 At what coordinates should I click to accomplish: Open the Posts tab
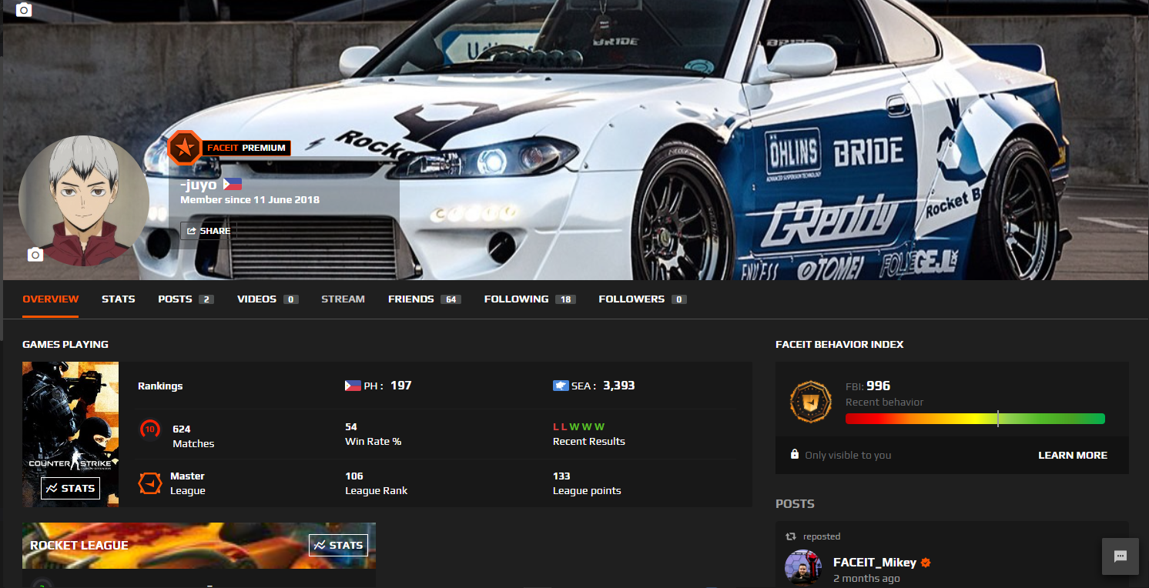[x=186, y=299]
